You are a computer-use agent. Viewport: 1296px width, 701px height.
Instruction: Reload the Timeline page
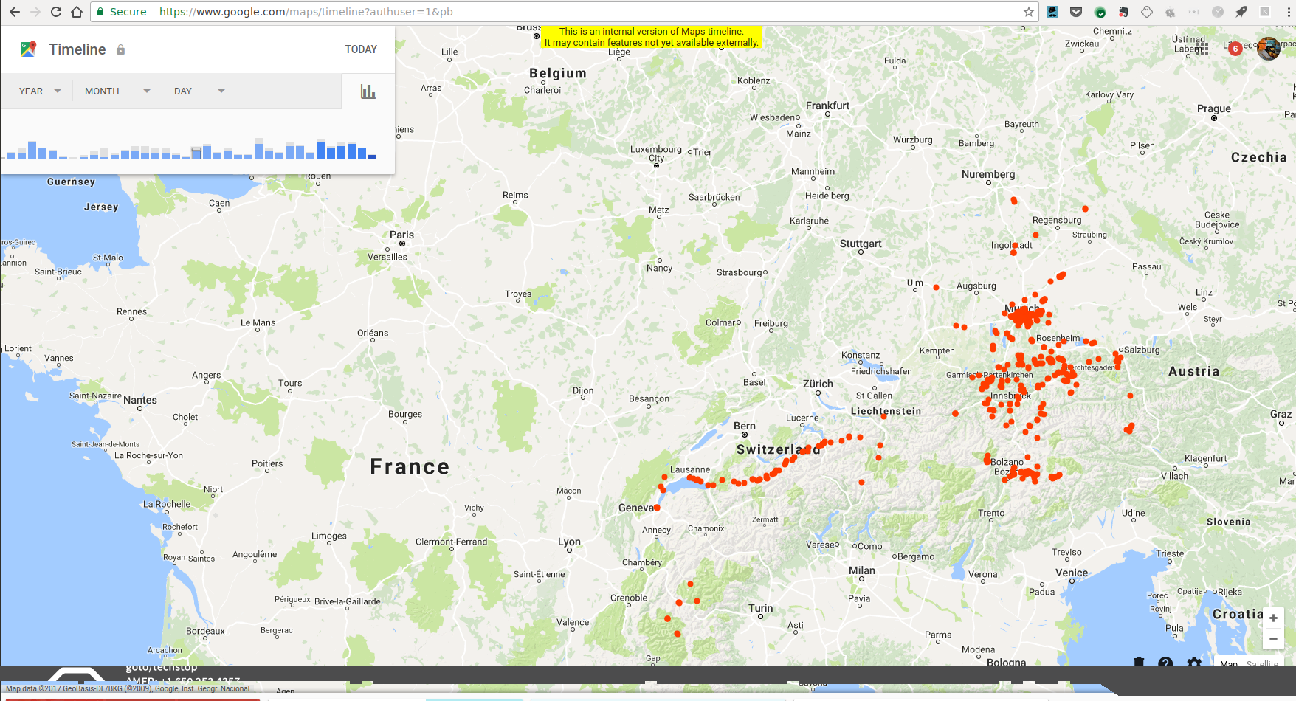click(x=56, y=12)
